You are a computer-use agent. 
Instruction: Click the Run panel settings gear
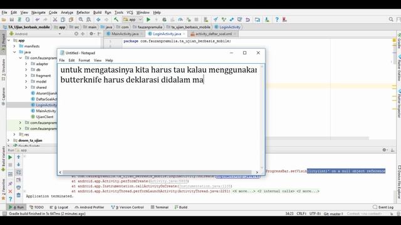click(384, 150)
